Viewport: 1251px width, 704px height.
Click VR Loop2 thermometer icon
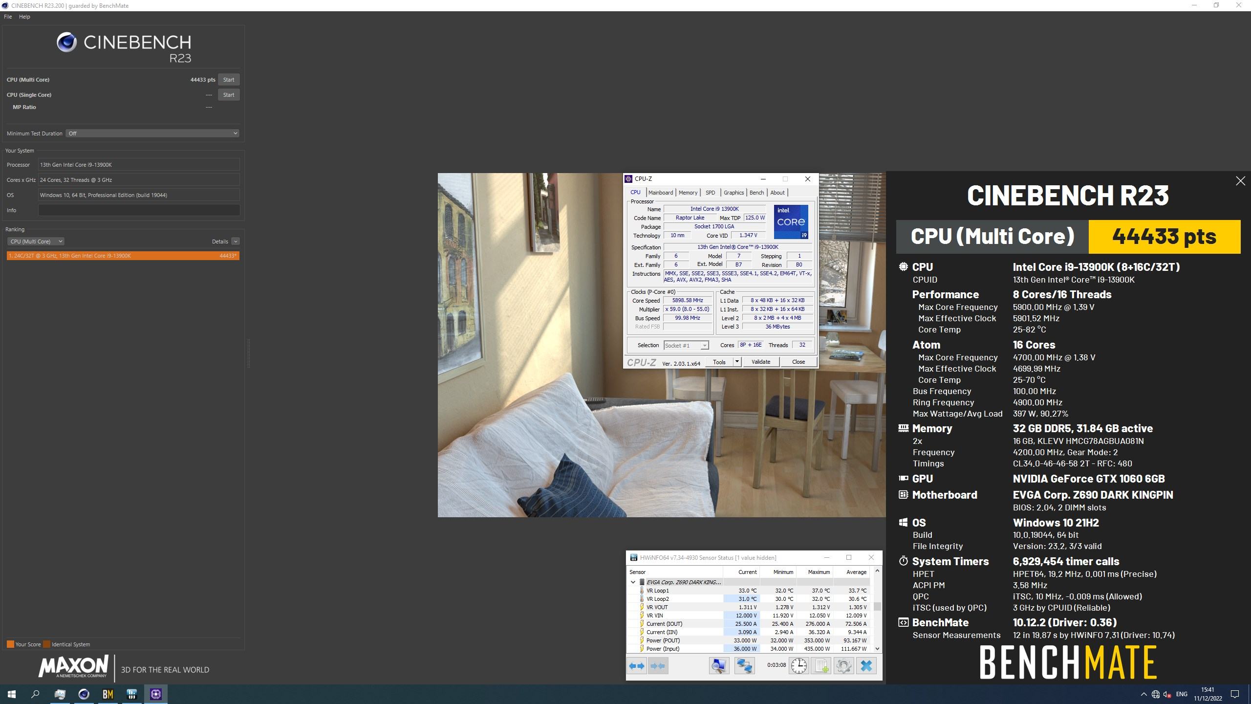point(642,599)
